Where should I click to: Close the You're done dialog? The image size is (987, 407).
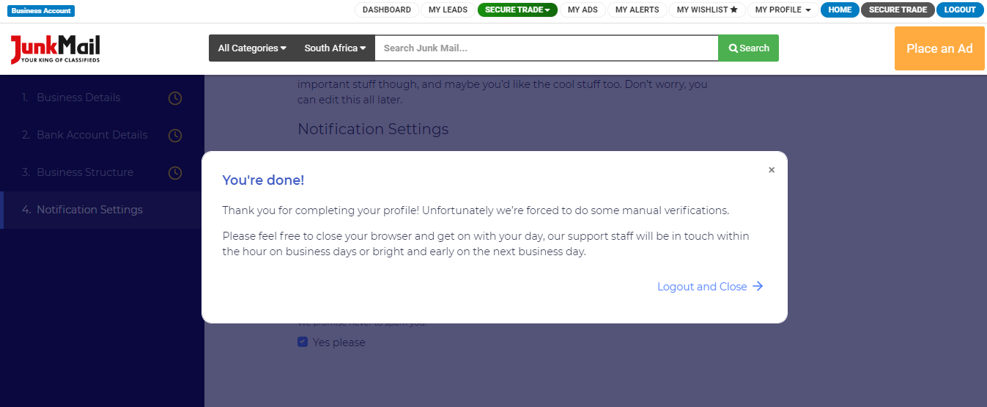tap(772, 170)
